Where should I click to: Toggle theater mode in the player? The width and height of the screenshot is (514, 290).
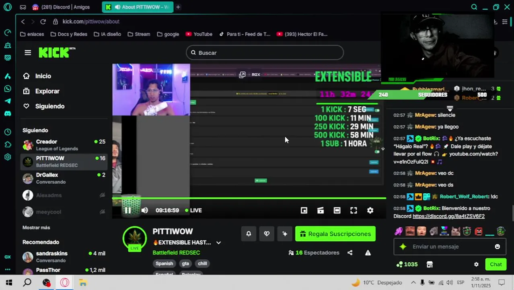337,210
